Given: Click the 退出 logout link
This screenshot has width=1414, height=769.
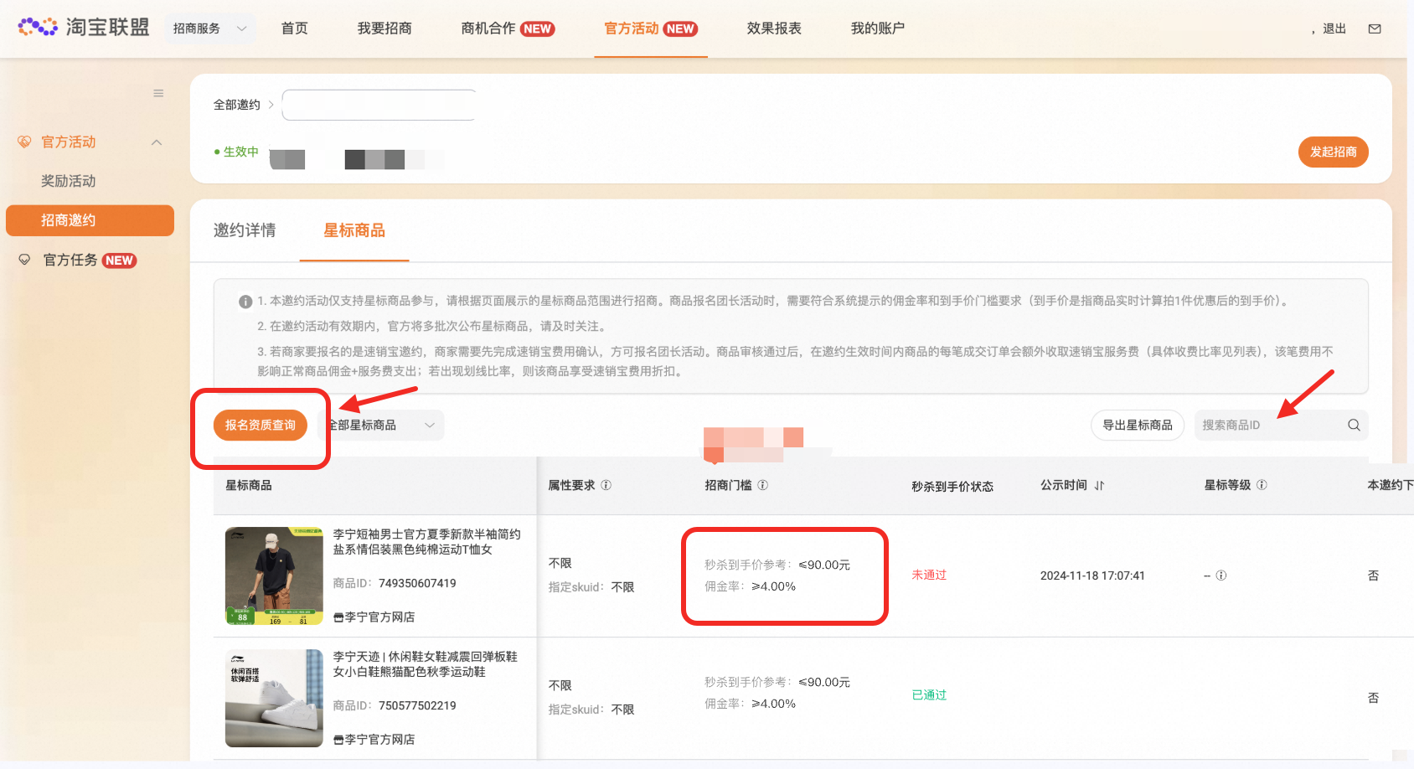Looking at the screenshot, I should point(1334,28).
